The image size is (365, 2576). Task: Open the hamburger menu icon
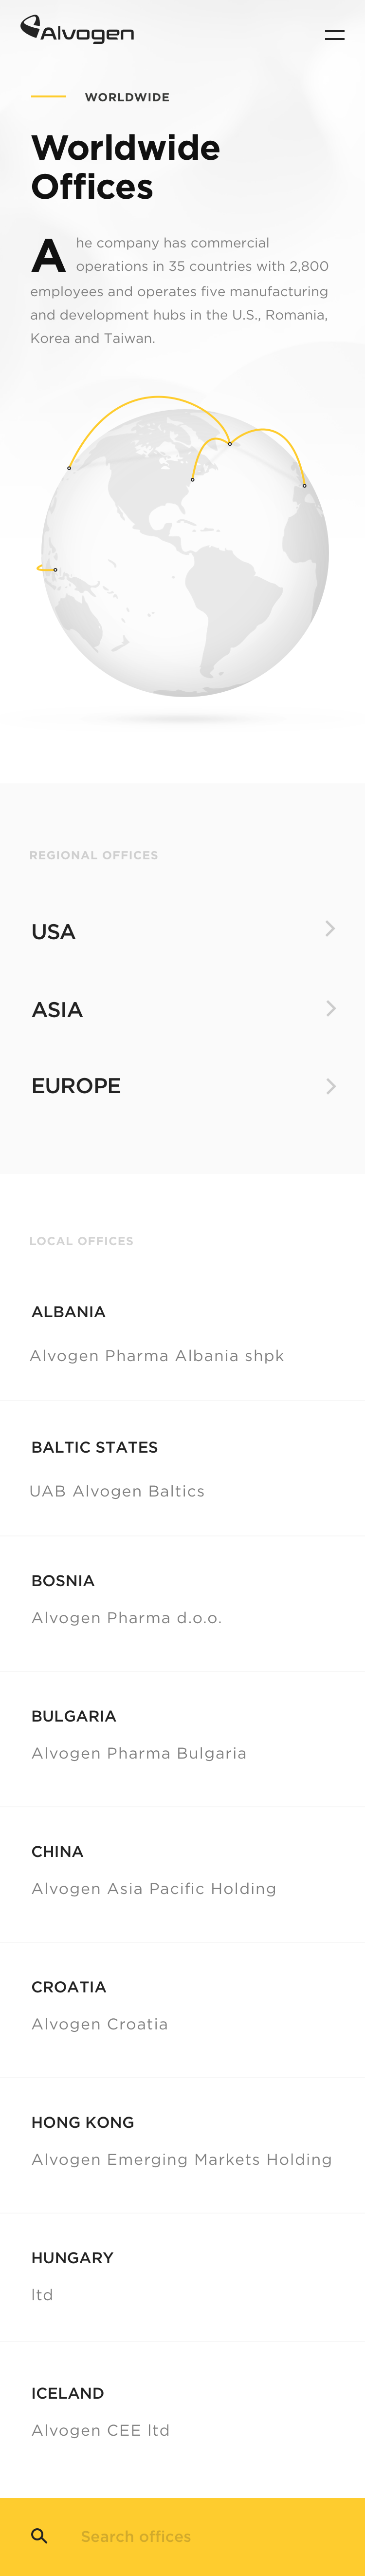[335, 35]
